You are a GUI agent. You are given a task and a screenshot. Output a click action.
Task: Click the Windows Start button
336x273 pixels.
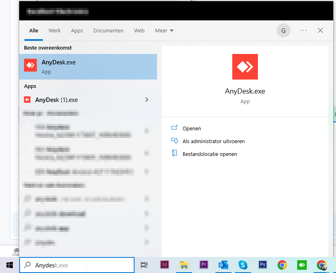click(10, 265)
